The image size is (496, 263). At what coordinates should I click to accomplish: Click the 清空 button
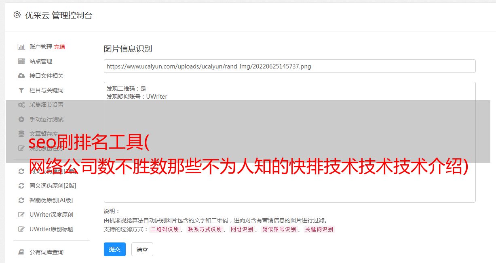(142, 250)
